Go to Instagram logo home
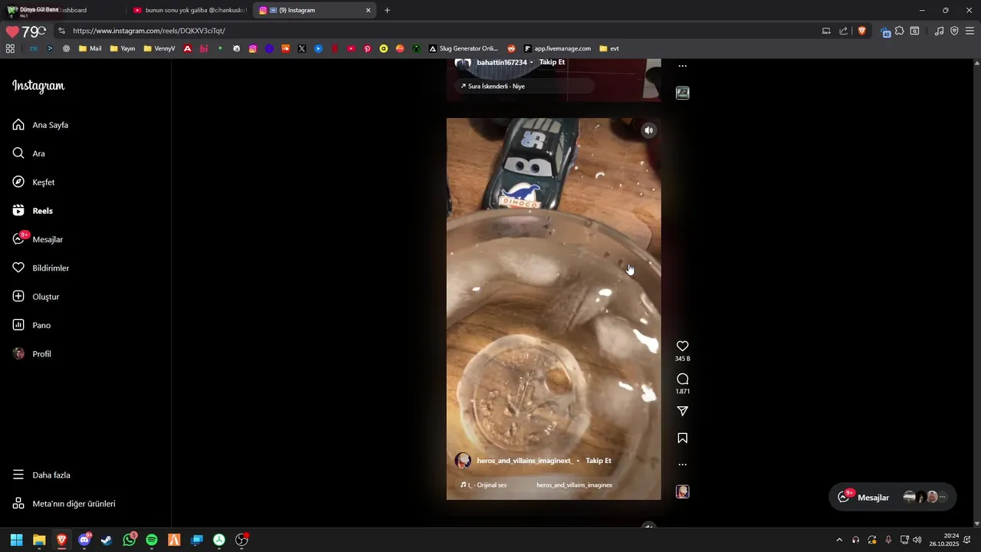This screenshot has height=552, width=981. tap(38, 86)
